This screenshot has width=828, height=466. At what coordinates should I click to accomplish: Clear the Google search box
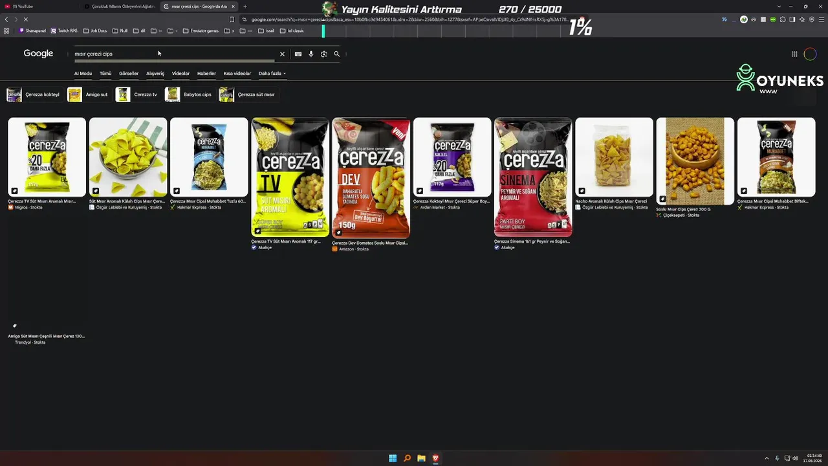coord(282,54)
